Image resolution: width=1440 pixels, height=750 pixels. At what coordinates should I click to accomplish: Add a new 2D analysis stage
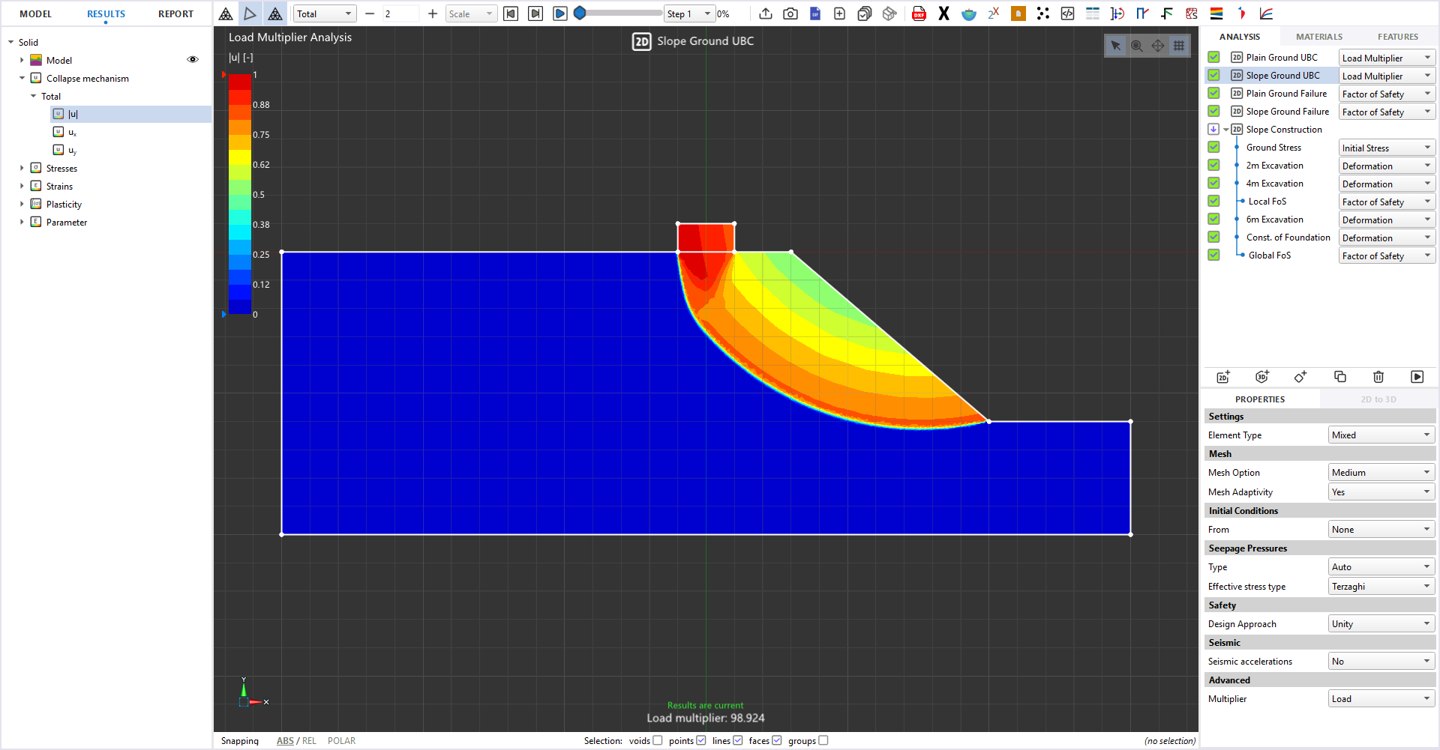click(1223, 377)
